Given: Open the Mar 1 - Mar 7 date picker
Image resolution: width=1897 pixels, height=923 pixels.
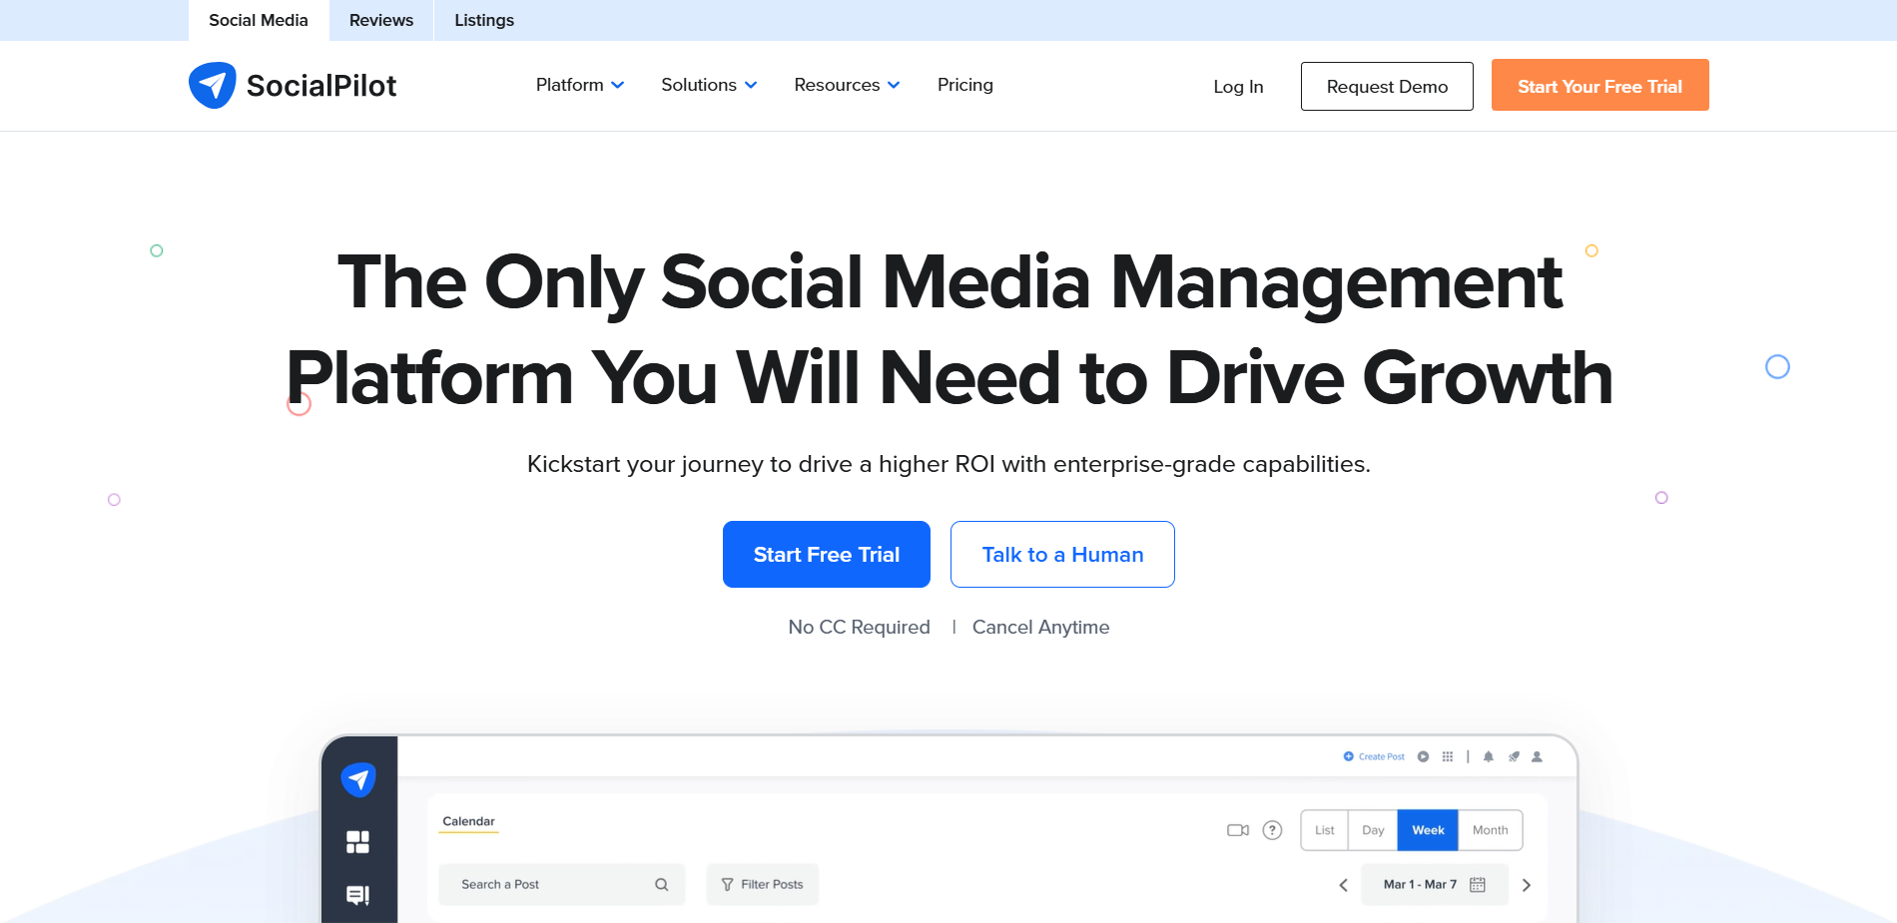Looking at the screenshot, I should [1434, 884].
